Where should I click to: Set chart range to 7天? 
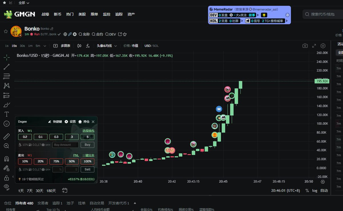pyautogui.click(x=30, y=191)
